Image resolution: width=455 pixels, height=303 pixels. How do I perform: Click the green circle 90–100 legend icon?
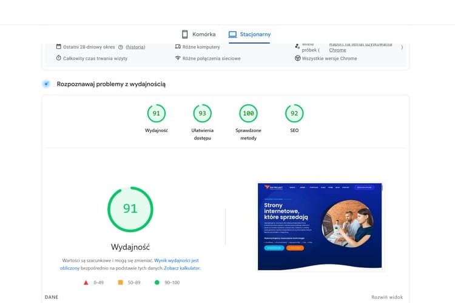[157, 282]
